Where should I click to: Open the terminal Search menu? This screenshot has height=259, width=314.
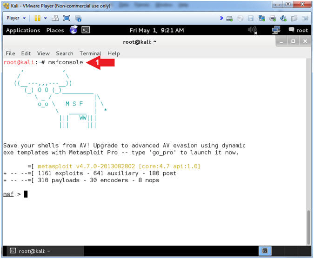[x=65, y=53]
